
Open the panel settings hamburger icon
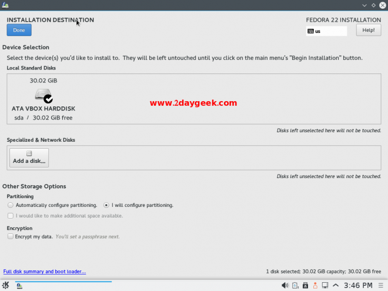[381, 285]
